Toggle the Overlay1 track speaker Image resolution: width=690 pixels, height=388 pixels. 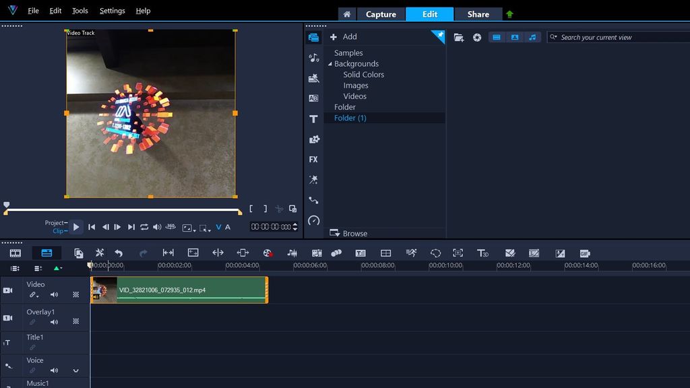pos(54,322)
